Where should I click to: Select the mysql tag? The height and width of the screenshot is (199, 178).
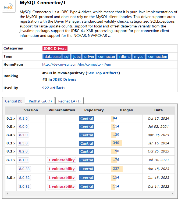click(139, 56)
